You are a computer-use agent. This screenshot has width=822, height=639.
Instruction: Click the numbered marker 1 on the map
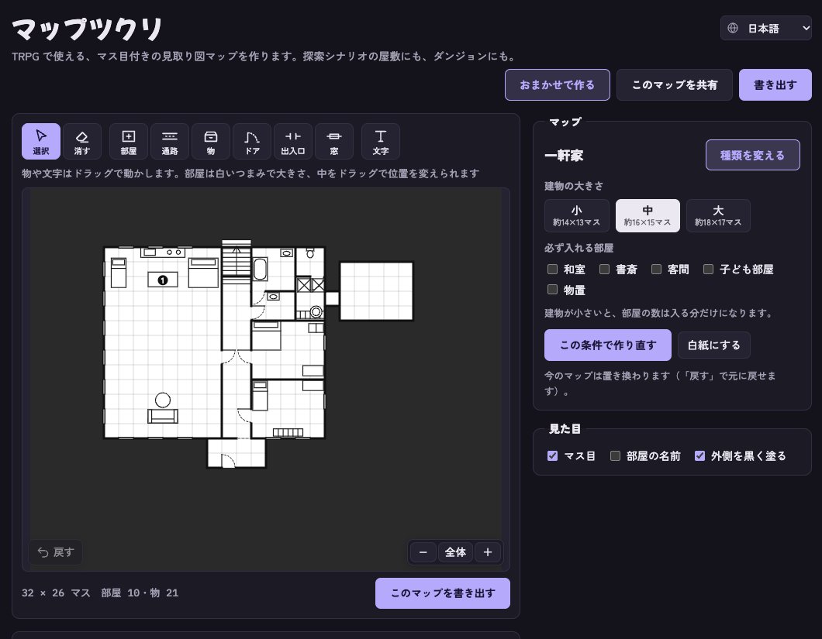[x=163, y=280]
